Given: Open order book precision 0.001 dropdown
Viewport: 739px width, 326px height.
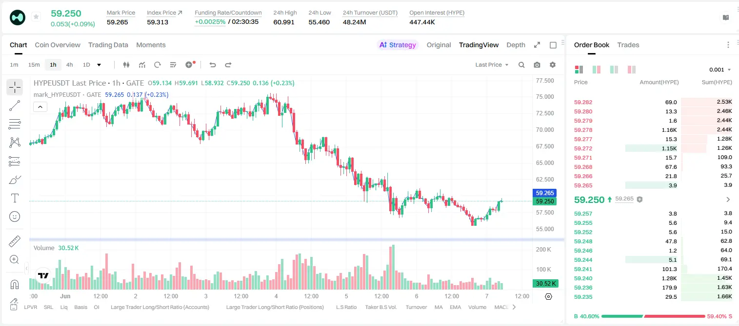Looking at the screenshot, I should click(x=720, y=70).
